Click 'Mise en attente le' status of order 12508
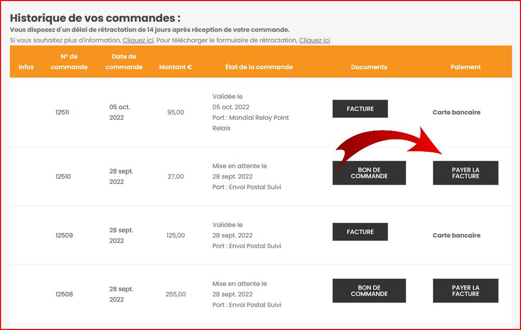521x330 pixels. click(240, 284)
